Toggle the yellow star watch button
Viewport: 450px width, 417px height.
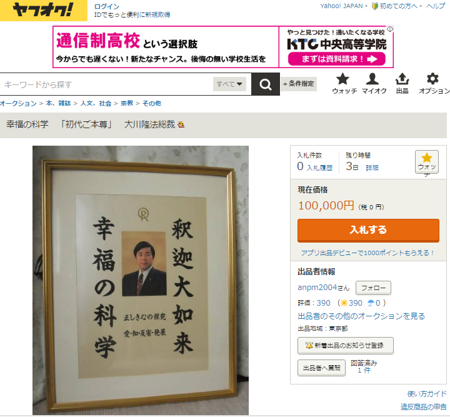pos(427,162)
